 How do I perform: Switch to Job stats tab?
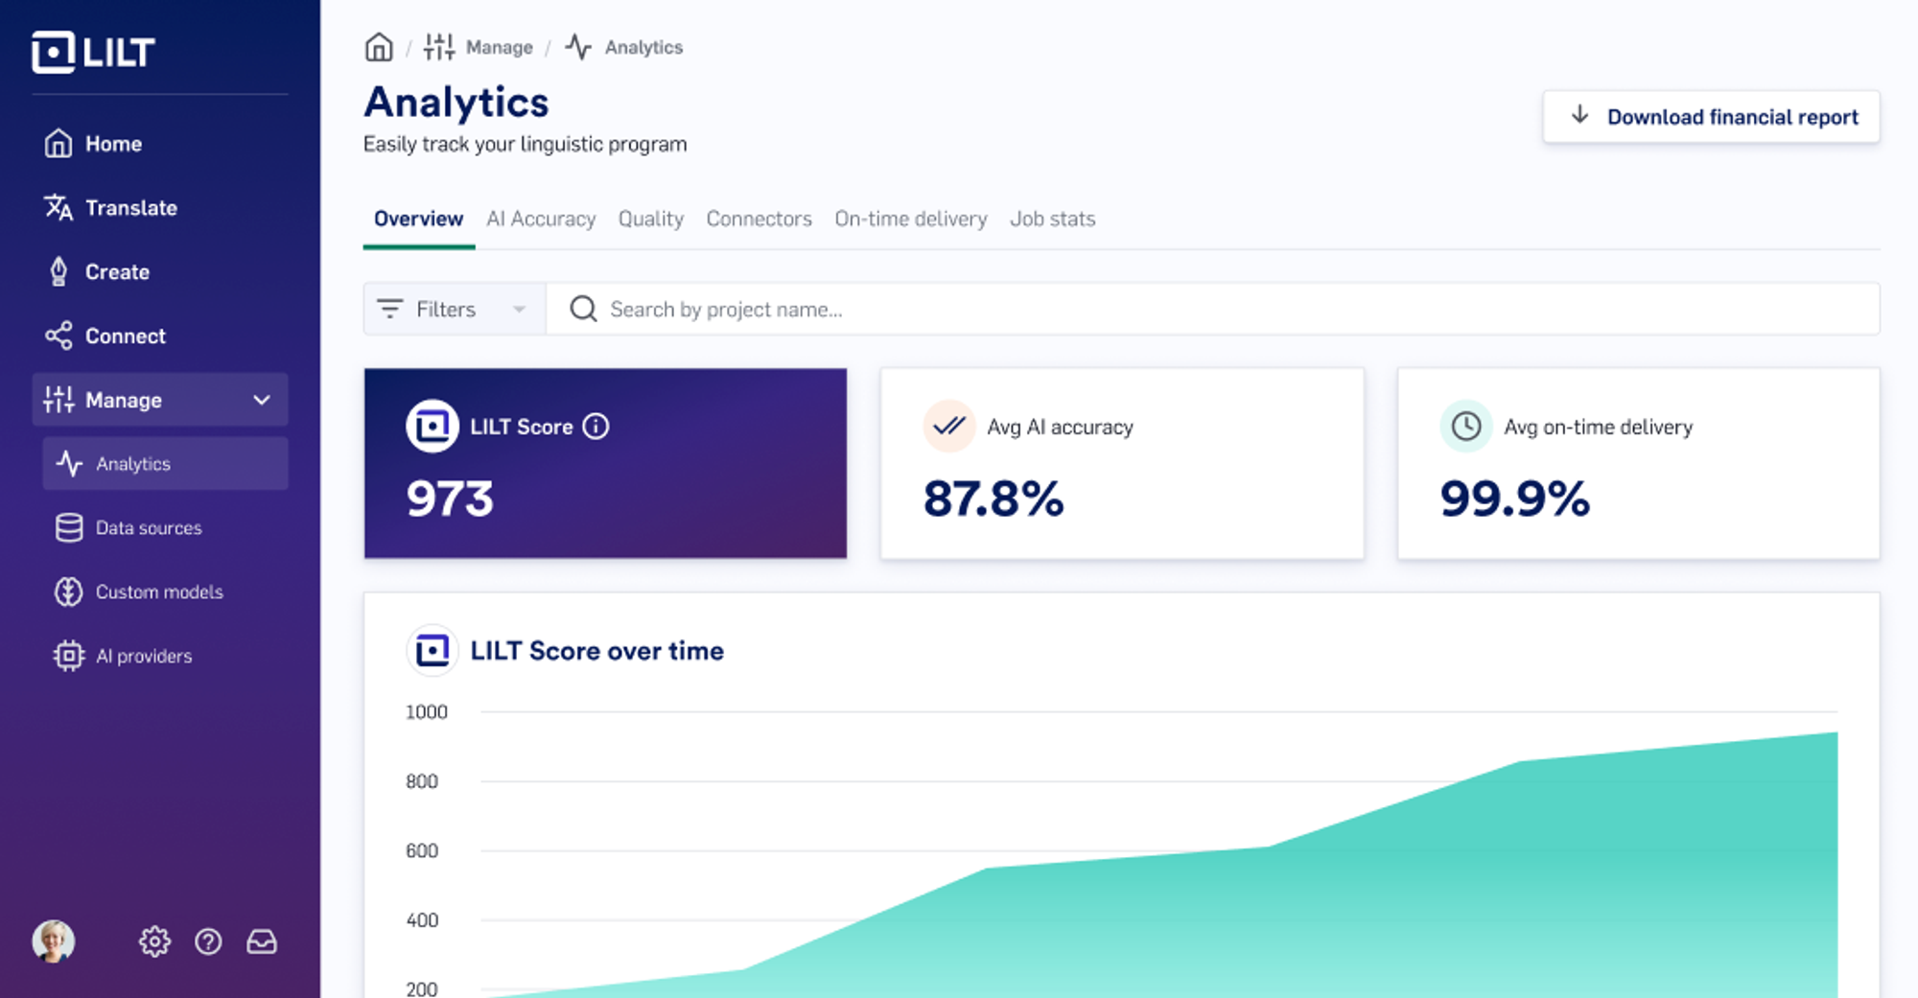1052,220
